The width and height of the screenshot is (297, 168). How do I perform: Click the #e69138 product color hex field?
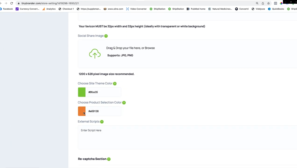(x=103, y=111)
